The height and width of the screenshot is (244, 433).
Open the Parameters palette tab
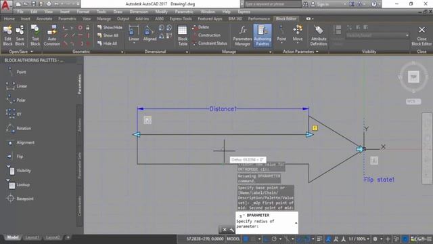(80, 84)
